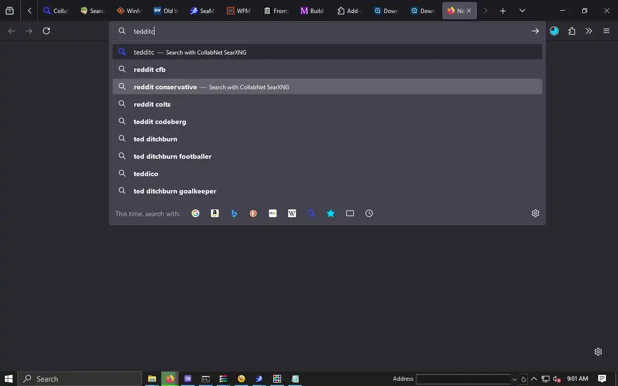Click the taskbar Address input field

463,379
